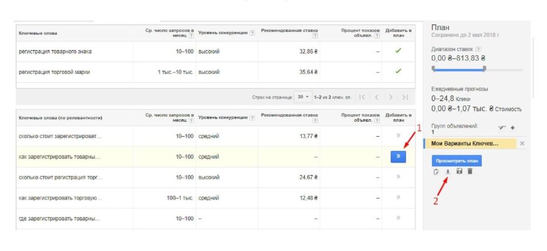Image resolution: width=547 pixels, height=251 pixels.
Task: Click the save plan floppy disk icon
Action: point(459,171)
